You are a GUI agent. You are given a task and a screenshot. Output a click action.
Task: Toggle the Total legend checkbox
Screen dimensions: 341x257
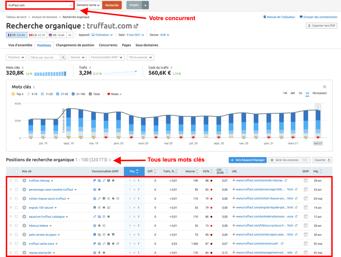[x=90, y=94]
